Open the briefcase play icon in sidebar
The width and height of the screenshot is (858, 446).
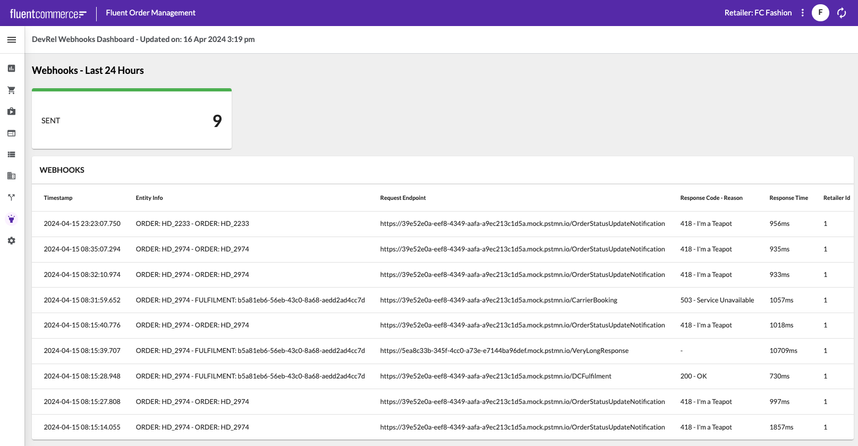point(12,112)
